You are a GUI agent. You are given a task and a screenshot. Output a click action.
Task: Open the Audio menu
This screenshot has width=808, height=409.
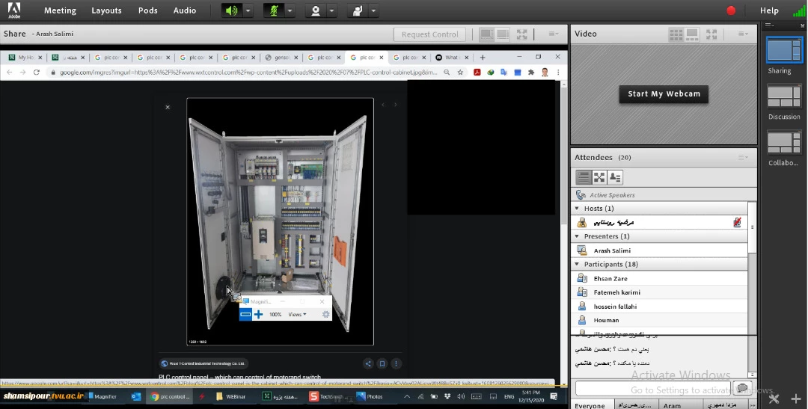(x=185, y=10)
